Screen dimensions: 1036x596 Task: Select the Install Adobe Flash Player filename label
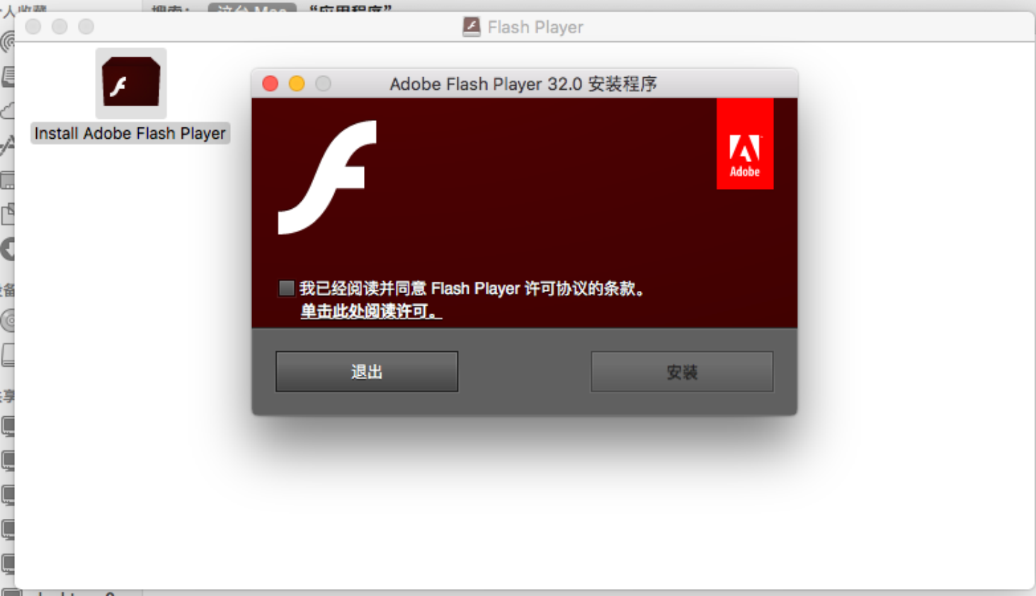130,134
